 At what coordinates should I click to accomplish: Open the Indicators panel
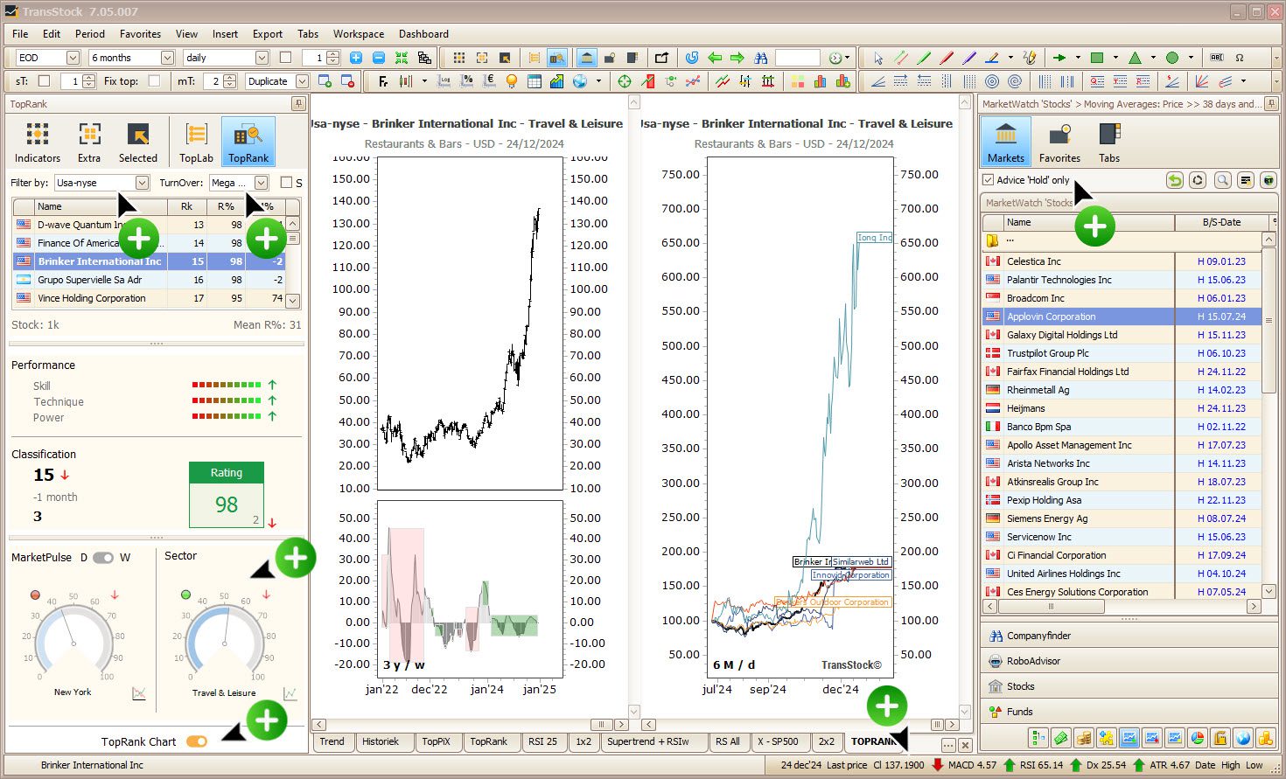37,140
